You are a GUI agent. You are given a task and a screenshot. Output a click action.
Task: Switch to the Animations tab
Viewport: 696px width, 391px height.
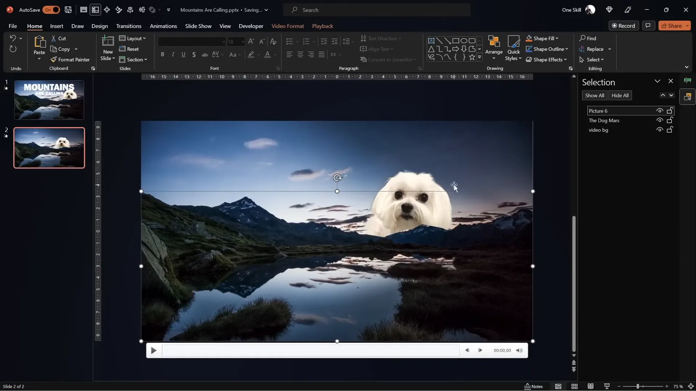(x=163, y=26)
